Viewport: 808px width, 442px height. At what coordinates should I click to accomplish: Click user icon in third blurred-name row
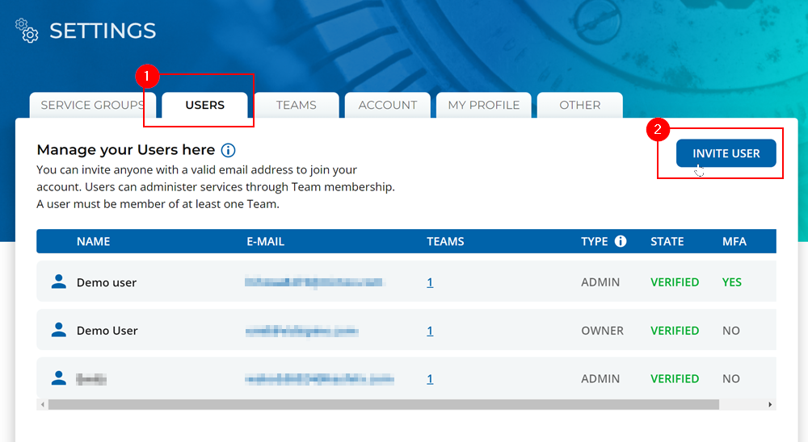(58, 378)
